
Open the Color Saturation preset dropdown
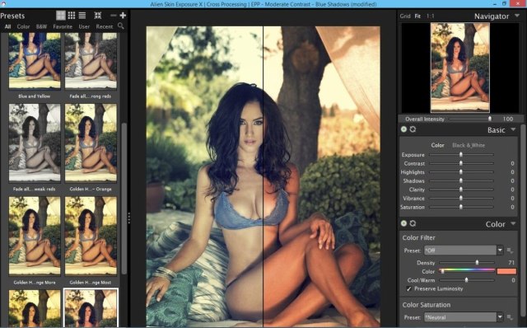click(x=500, y=317)
